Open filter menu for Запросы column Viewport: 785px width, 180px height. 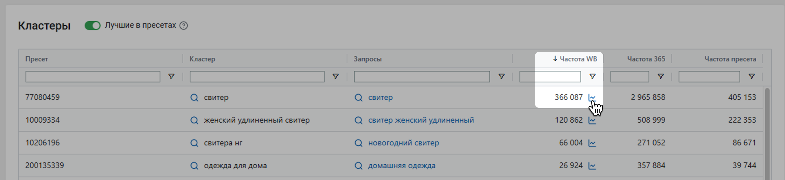[x=501, y=76]
